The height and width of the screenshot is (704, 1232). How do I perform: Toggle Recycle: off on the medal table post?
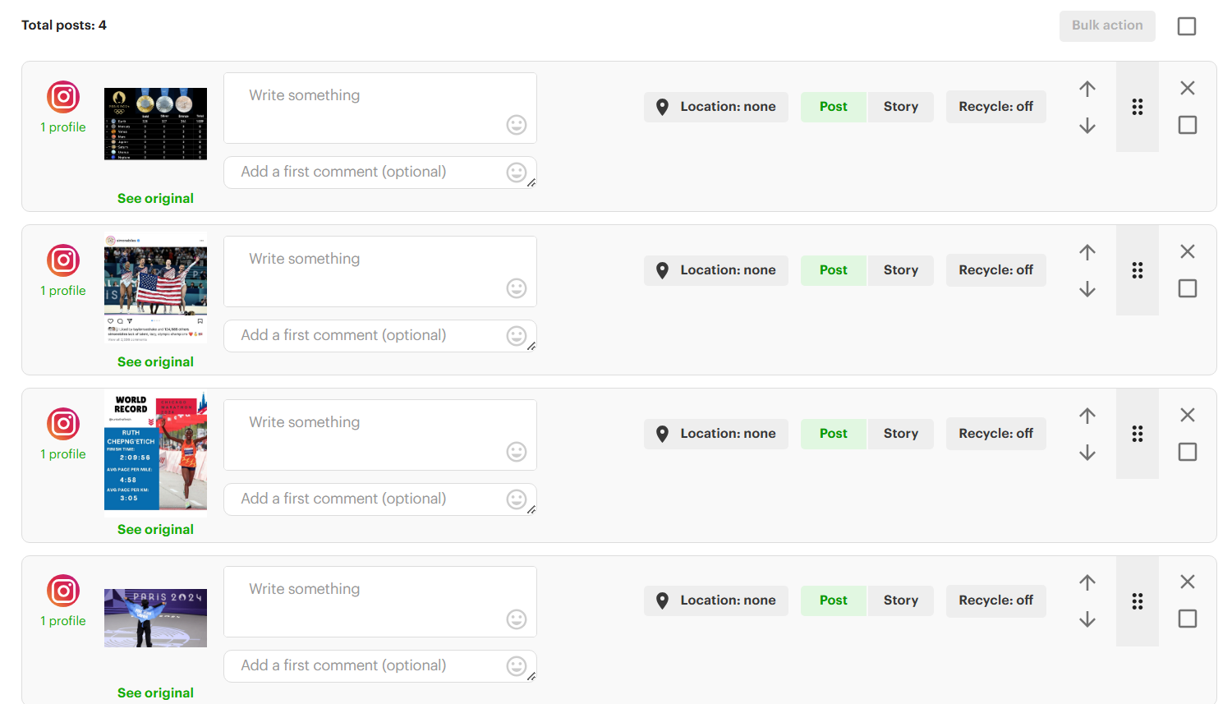pos(996,107)
